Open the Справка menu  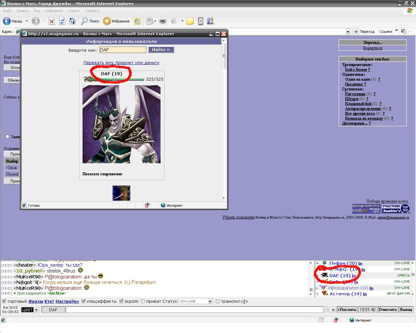point(92,11)
